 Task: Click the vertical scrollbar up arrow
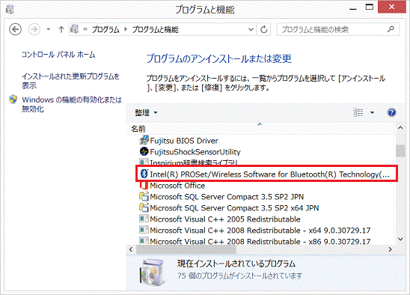[x=400, y=128]
